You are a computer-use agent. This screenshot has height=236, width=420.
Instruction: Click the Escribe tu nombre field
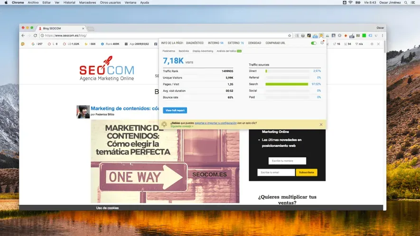coord(287,161)
